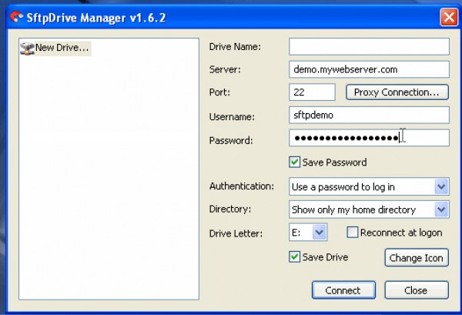Image resolution: width=462 pixels, height=315 pixels.
Task: Select the Port number field
Action: click(x=312, y=92)
